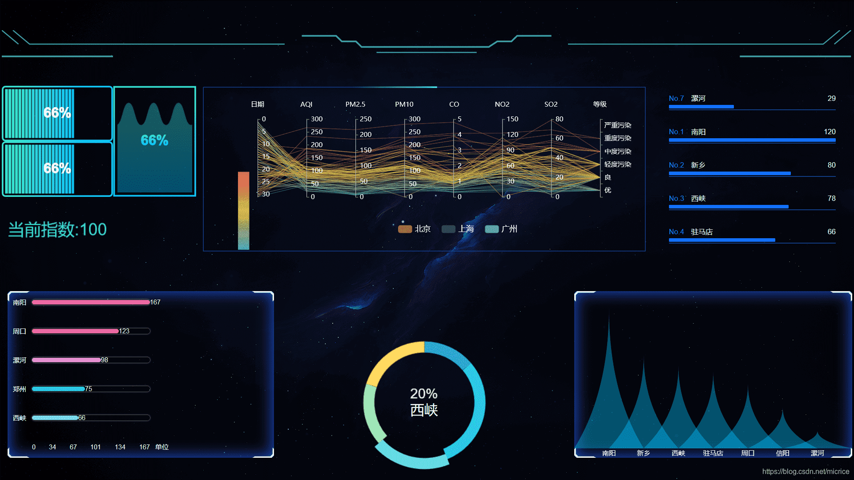This screenshot has width=854, height=480.
Task: Click the SO2 axis label
Action: 551,104
